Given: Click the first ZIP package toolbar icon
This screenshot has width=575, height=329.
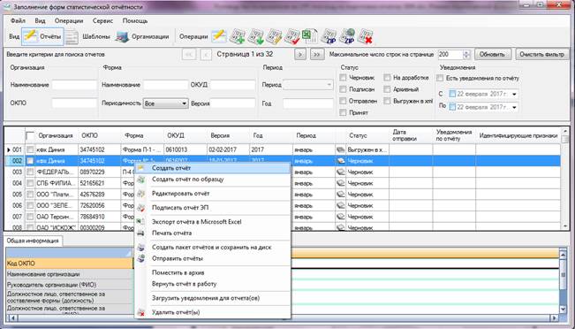Looking at the screenshot, I should pos(329,36).
